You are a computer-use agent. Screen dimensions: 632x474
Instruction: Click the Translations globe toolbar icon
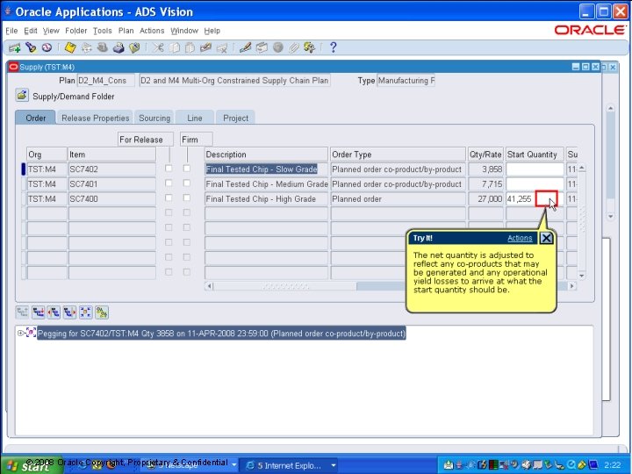coord(277,48)
